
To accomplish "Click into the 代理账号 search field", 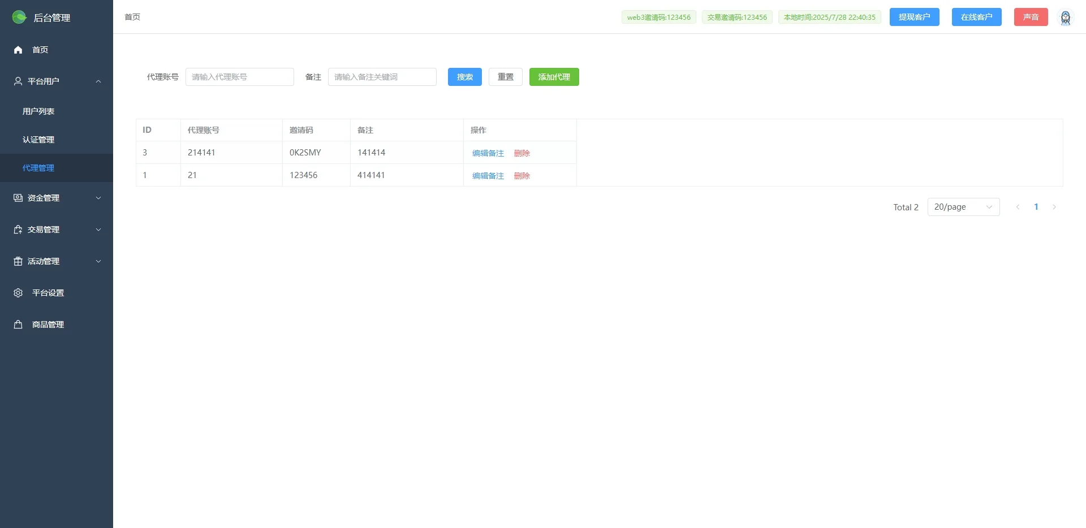I will [239, 77].
